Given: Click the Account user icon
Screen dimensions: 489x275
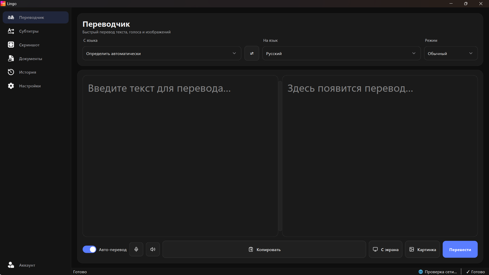Looking at the screenshot, I should tap(11, 265).
